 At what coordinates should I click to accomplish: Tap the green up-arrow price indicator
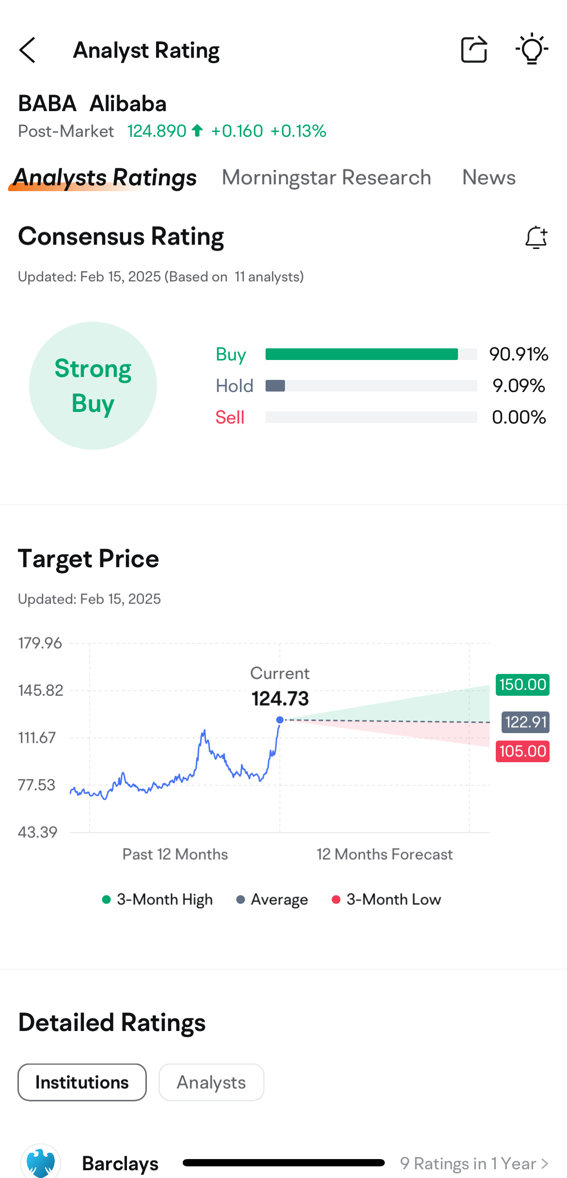pos(197,131)
